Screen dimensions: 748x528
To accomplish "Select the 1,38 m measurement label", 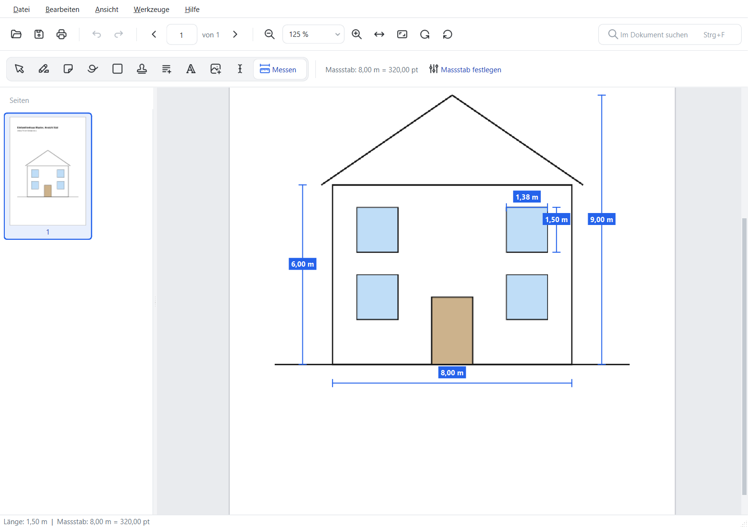I will point(527,197).
